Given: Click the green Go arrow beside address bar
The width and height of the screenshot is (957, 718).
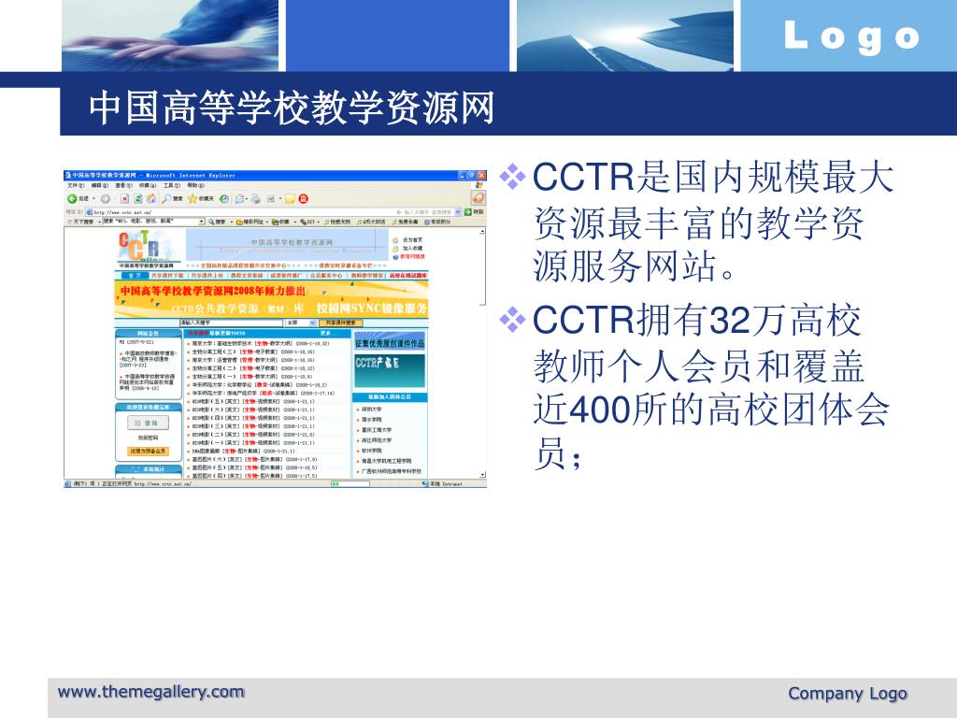Looking at the screenshot, I should [x=468, y=212].
